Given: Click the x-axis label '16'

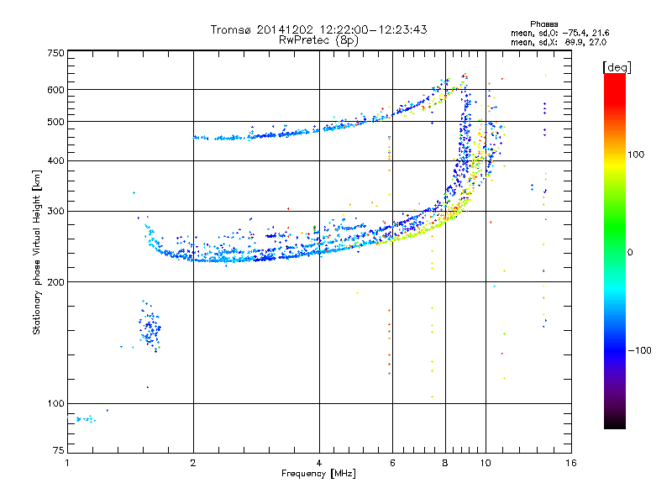Looking at the screenshot, I should [x=571, y=463].
